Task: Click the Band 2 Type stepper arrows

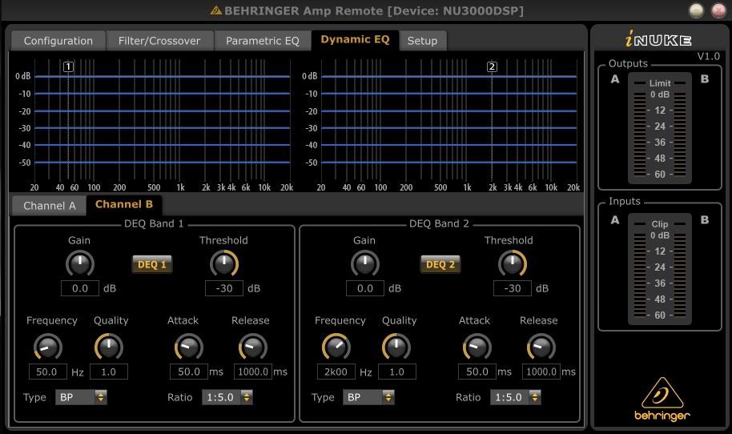Action: [388, 397]
